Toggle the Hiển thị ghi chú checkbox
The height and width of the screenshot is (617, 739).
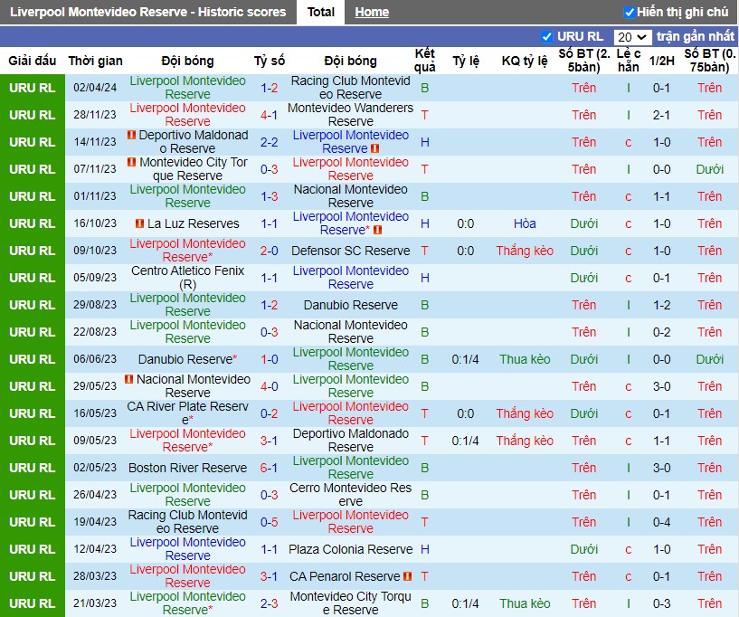[x=629, y=13]
